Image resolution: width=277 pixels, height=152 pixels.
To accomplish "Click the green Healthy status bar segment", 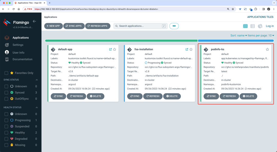I will tap(121, 40).
